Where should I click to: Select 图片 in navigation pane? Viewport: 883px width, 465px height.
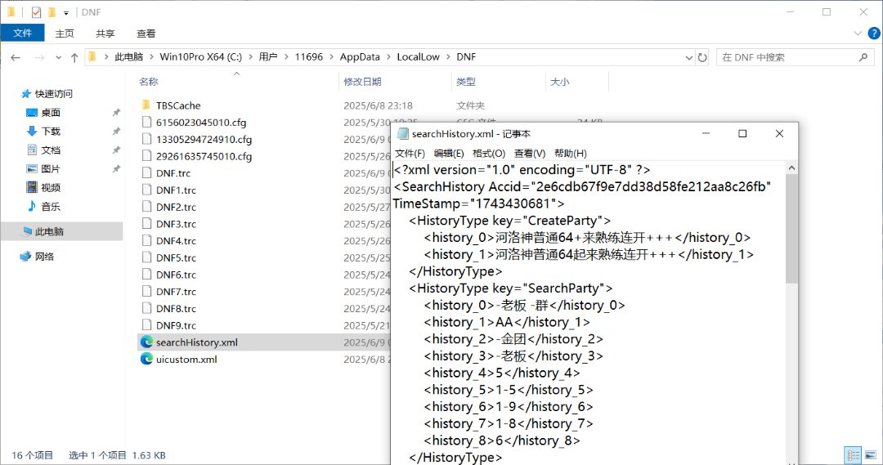pyautogui.click(x=51, y=169)
